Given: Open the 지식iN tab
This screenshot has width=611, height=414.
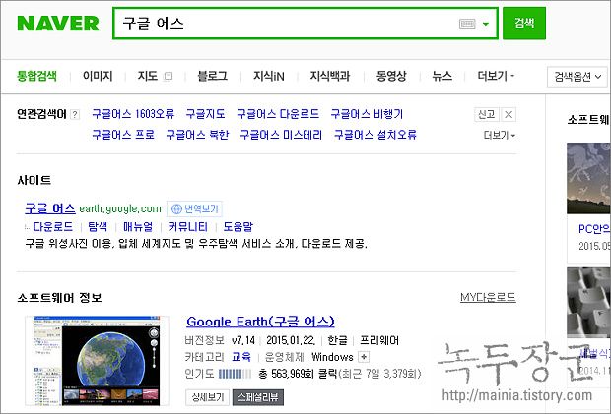Looking at the screenshot, I should (269, 76).
